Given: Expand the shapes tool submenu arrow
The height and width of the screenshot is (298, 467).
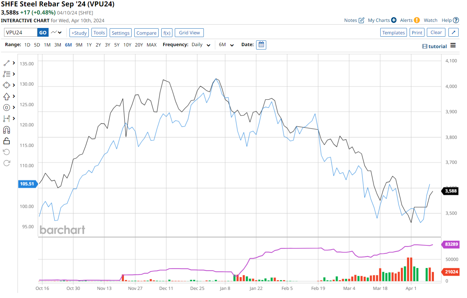Looking at the screenshot, I should [14, 85].
